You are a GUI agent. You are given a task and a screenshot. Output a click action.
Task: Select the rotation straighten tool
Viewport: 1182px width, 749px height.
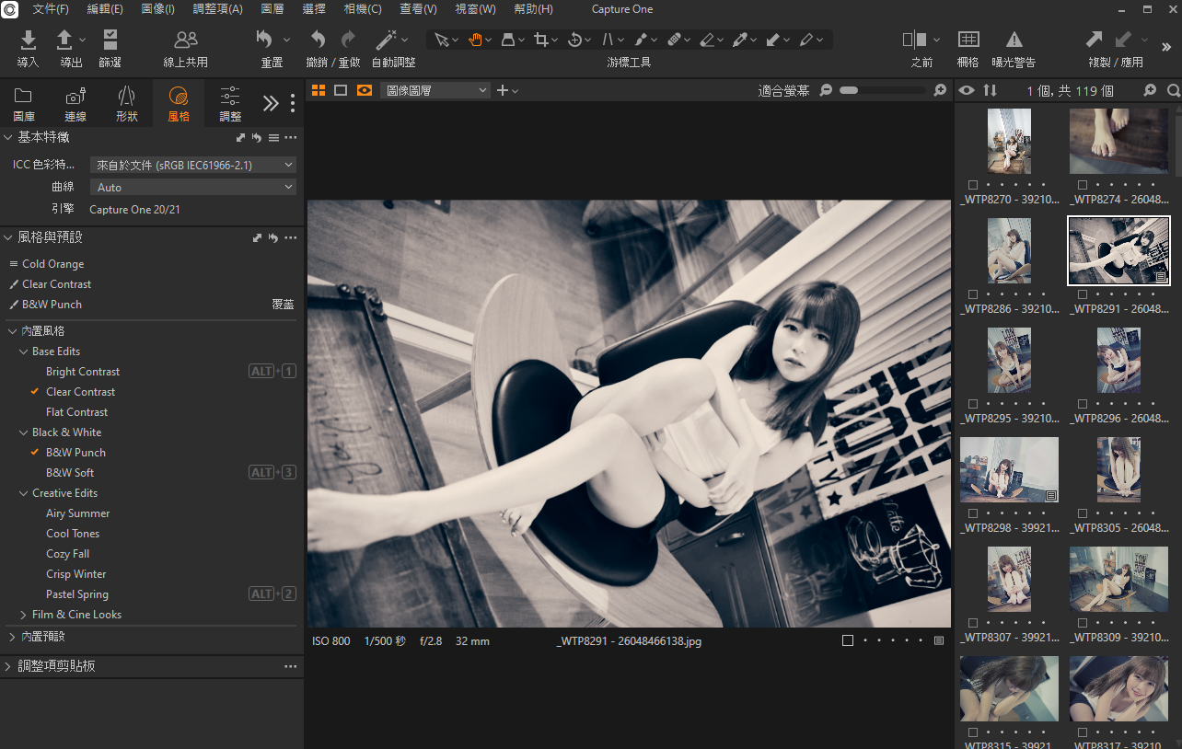click(574, 40)
